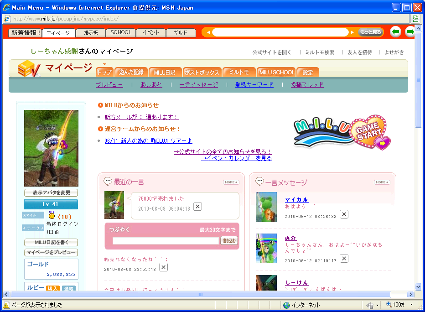The height and width of the screenshot is (312, 425).
Task: Click the horizontal scrollbar at bottom
Action: [201, 294]
